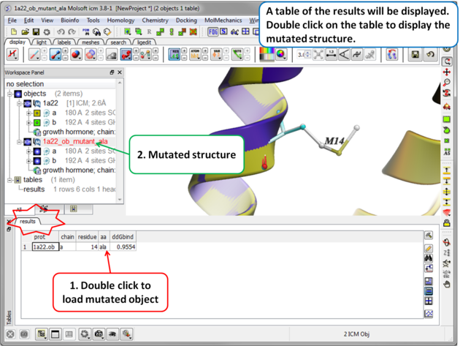Toggle display of 1a22_ob_mutant_ala chain a
Screen dimensions: 460x346
37,151
